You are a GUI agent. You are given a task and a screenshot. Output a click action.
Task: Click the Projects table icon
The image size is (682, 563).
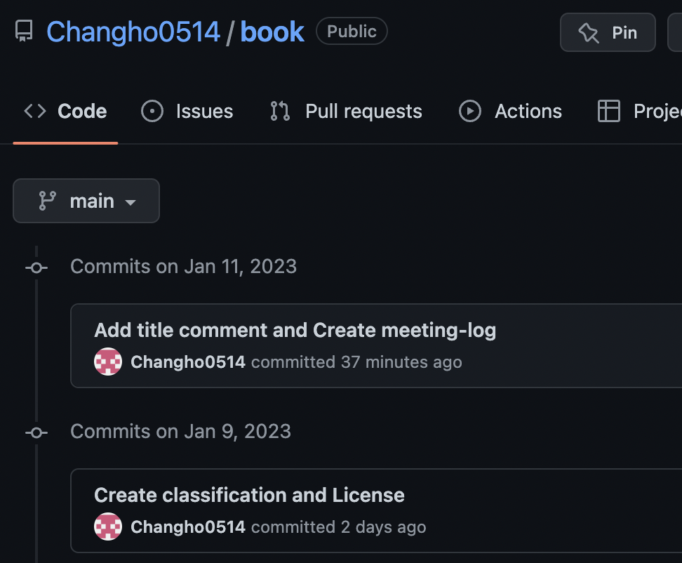(x=609, y=112)
